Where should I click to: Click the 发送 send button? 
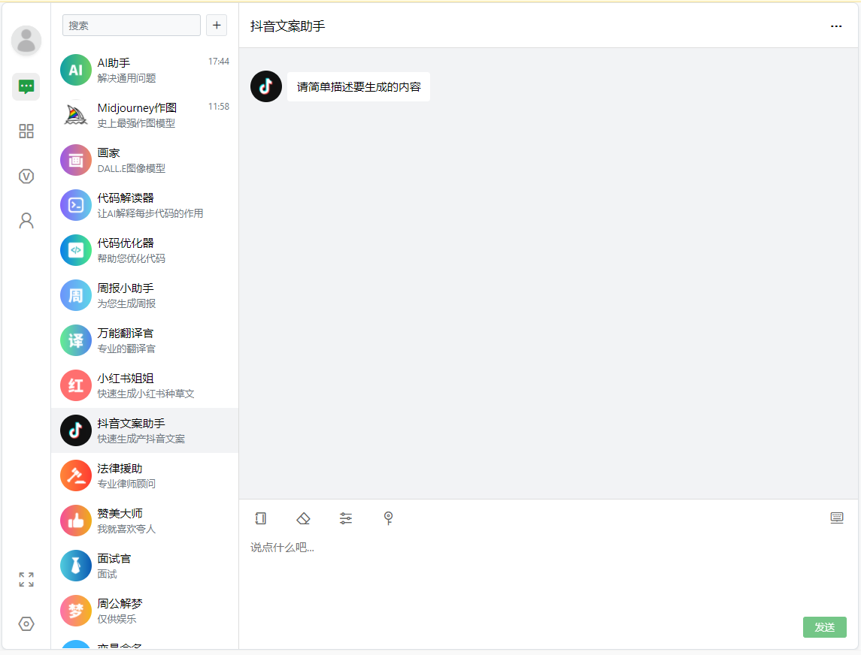824,627
